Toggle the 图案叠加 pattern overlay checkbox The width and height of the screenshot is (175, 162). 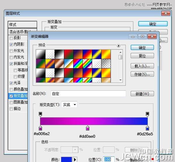(x=11, y=102)
